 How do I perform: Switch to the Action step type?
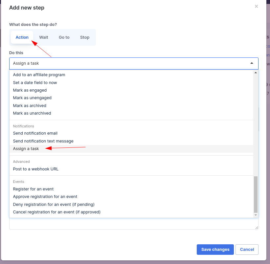click(x=22, y=37)
